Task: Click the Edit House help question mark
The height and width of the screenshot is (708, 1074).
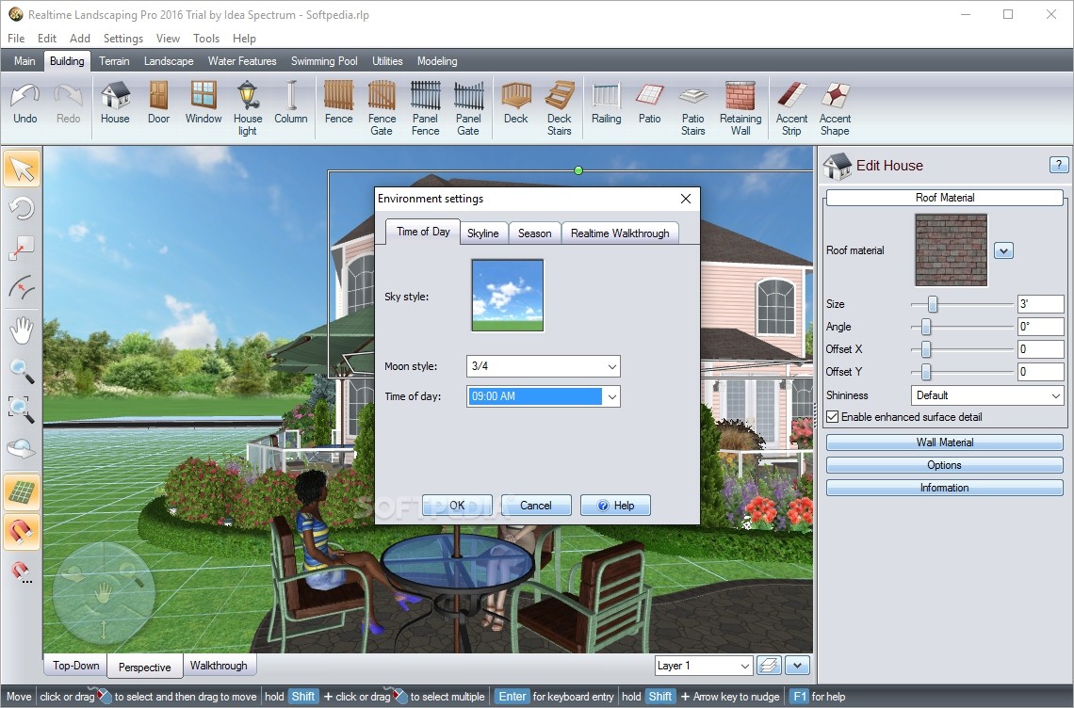Action: (x=1059, y=165)
